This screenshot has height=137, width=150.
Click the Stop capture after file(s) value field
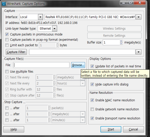coord(44,96)
